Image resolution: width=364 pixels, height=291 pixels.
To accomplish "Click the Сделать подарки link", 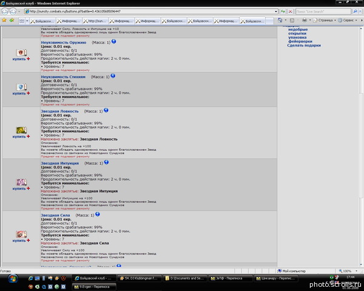I will tap(304, 45).
